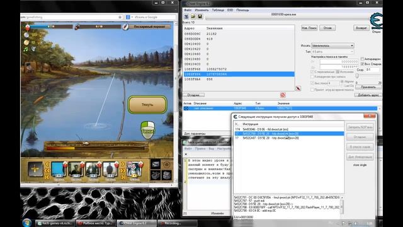The width and height of the screenshot is (403, 227).
Task: Open the Помощь menu in Cheat Engine
Action: [242, 10]
